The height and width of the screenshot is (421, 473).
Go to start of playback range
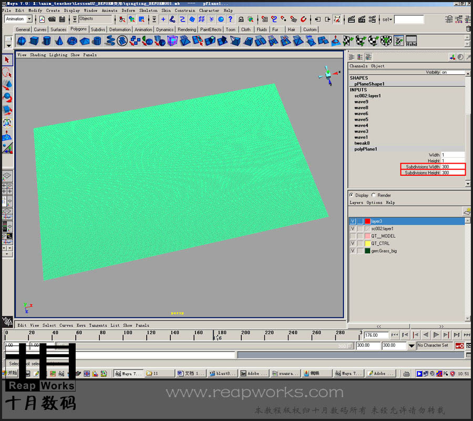395,335
